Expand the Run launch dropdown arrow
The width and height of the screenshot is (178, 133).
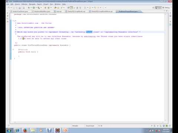[36, 8]
